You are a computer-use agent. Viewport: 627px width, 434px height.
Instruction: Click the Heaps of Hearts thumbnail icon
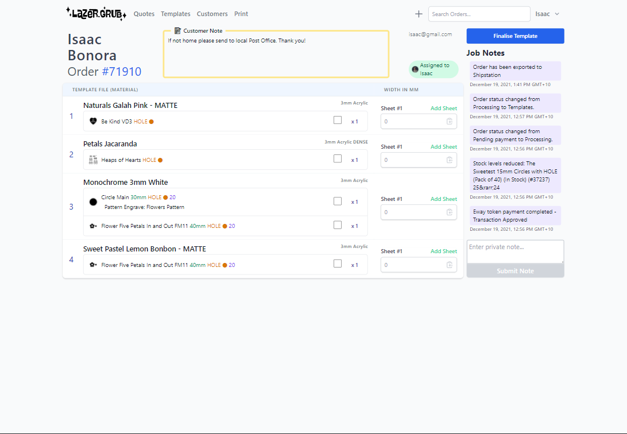pyautogui.click(x=93, y=160)
